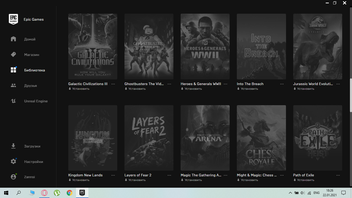Open options dots for Ghostbusters The Video Game
Viewport: 352px width, 198px height.
[169, 84]
